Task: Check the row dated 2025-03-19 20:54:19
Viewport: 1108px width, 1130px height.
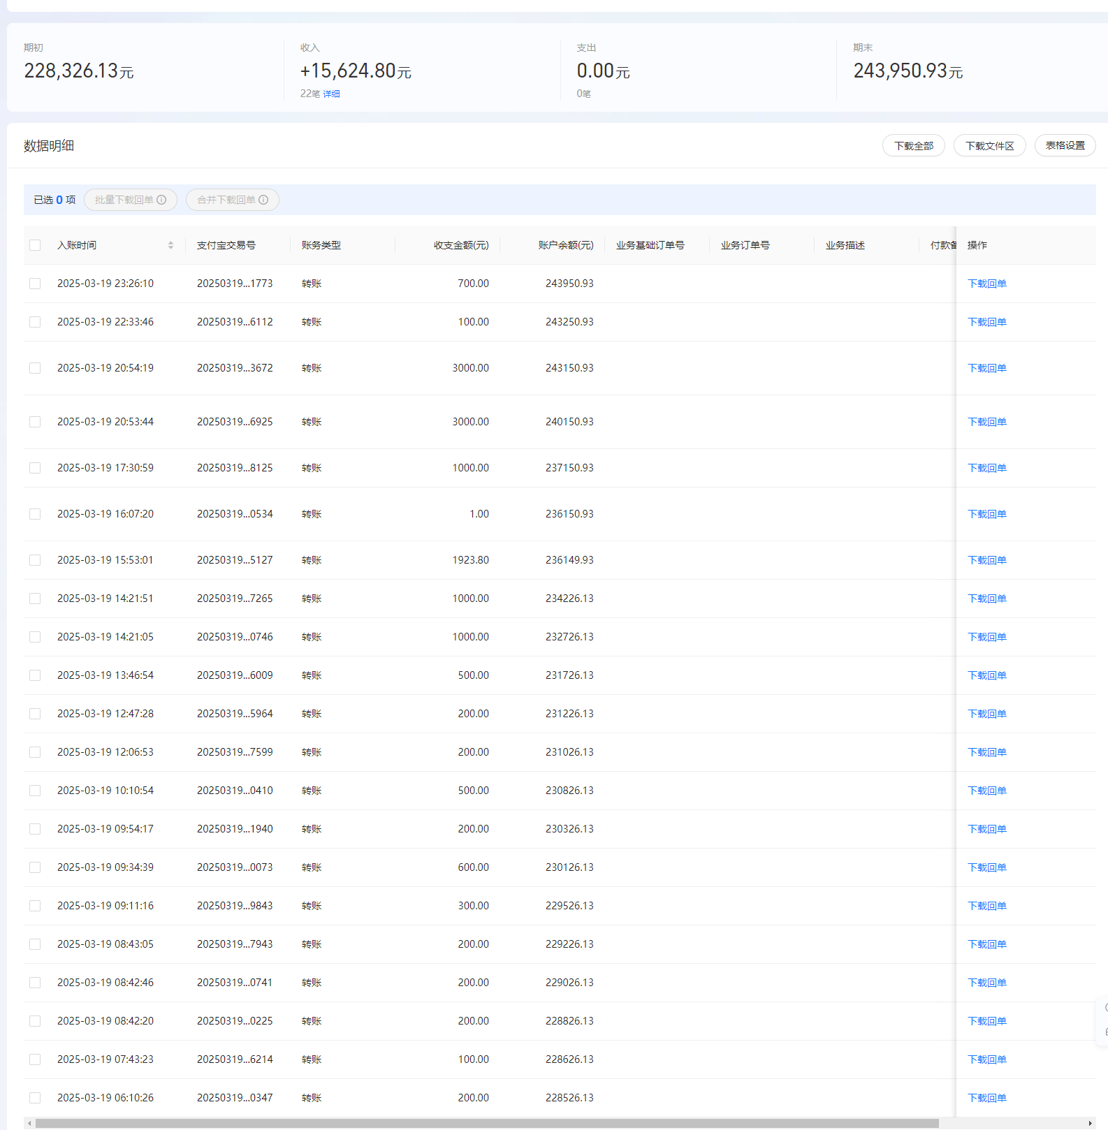Action: tap(35, 368)
